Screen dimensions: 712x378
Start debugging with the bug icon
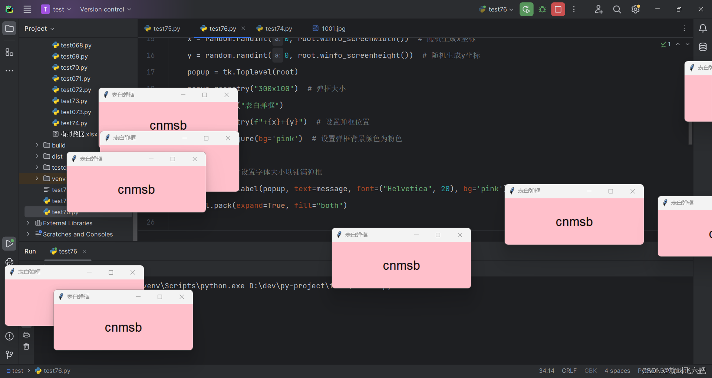[x=542, y=9]
